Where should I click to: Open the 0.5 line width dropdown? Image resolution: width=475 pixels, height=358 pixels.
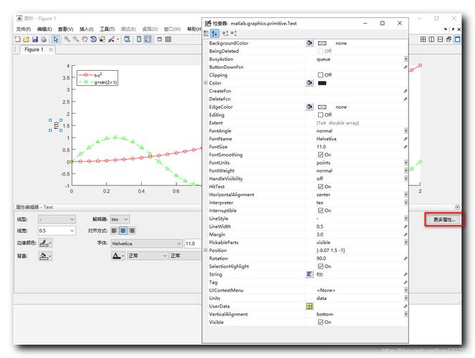pos(57,231)
